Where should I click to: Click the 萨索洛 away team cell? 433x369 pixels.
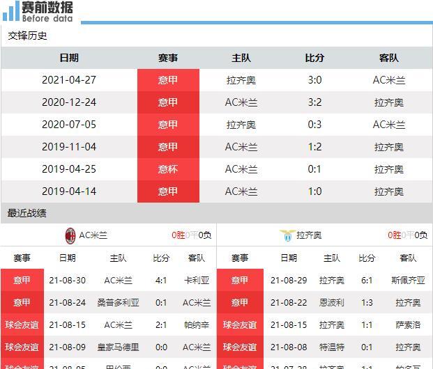click(408, 325)
